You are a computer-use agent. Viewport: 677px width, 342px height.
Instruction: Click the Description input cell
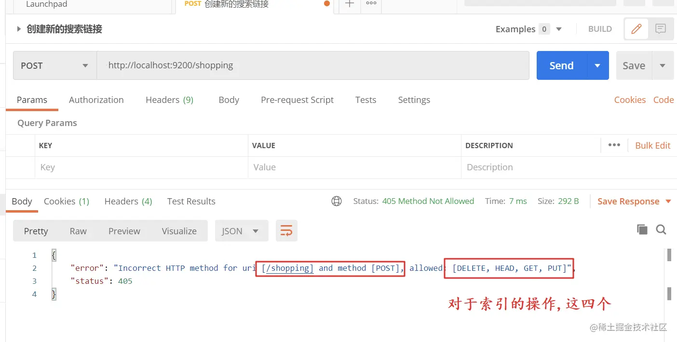point(569,167)
